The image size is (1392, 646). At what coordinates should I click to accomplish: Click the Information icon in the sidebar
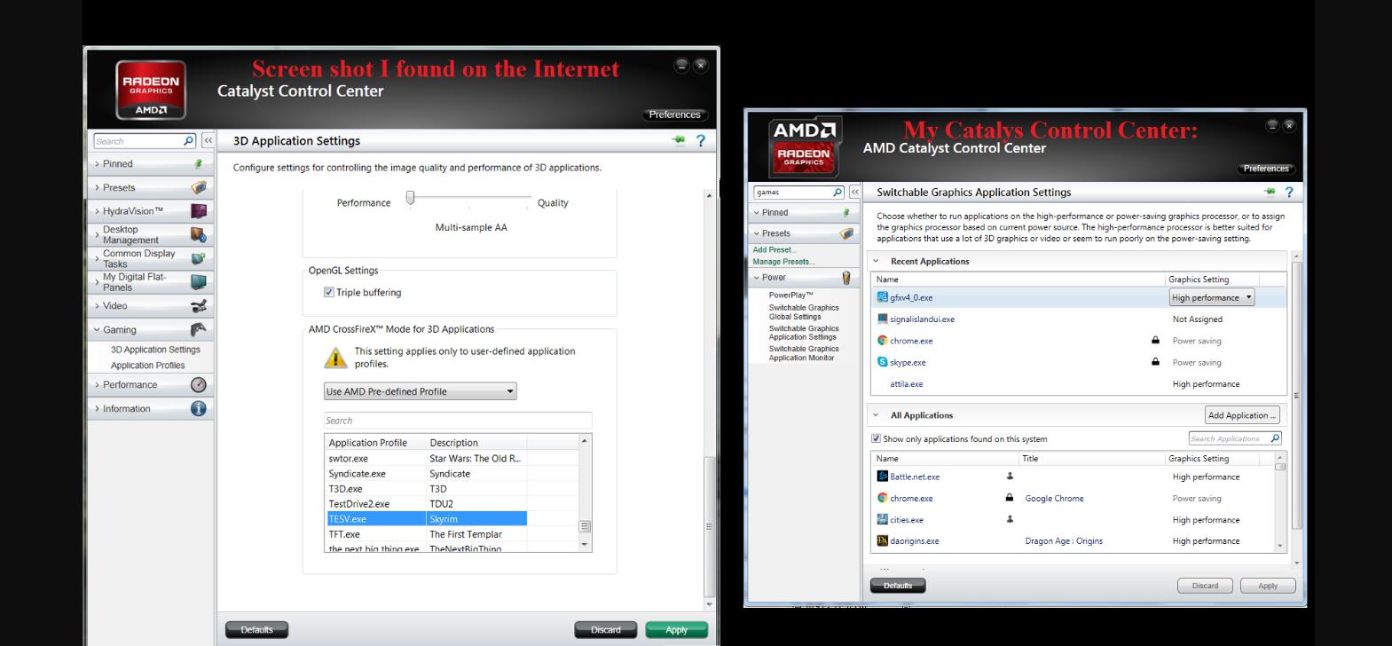click(199, 409)
